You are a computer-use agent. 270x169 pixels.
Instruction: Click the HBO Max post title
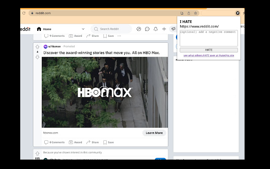pos(101,53)
